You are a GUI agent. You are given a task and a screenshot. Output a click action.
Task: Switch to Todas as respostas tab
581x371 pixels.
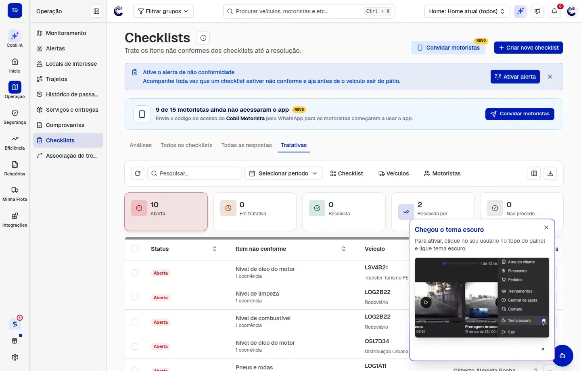tap(247, 145)
